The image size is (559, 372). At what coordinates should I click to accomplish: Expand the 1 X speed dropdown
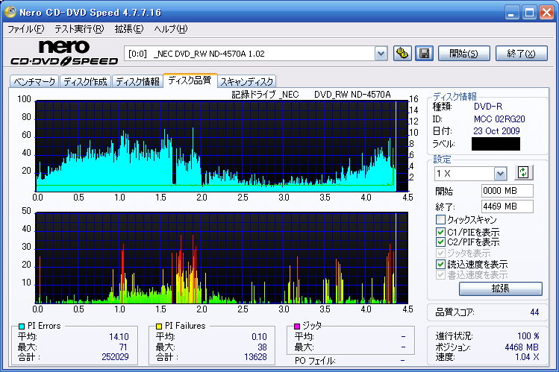click(x=500, y=174)
